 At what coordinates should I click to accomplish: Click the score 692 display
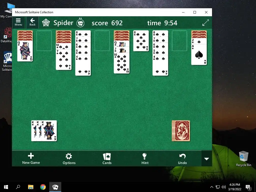pyautogui.click(x=107, y=23)
